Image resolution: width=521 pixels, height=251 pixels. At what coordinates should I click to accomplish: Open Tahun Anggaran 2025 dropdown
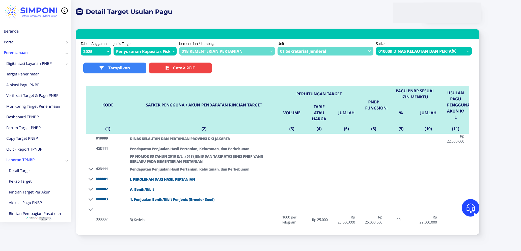tap(96, 51)
